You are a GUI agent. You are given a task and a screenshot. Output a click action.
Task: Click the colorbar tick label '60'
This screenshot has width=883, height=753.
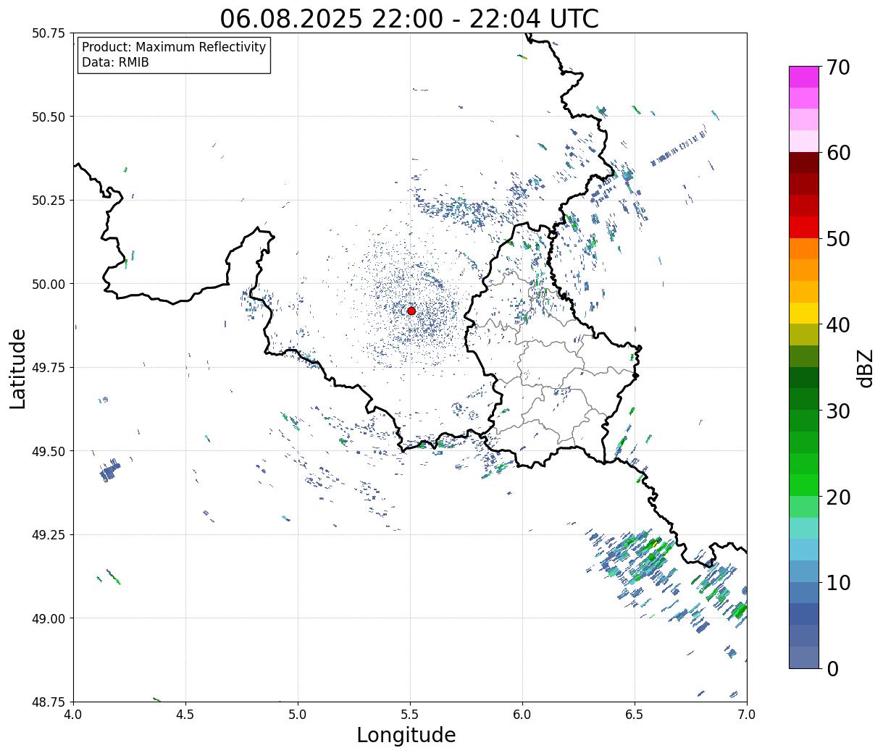tap(838, 153)
